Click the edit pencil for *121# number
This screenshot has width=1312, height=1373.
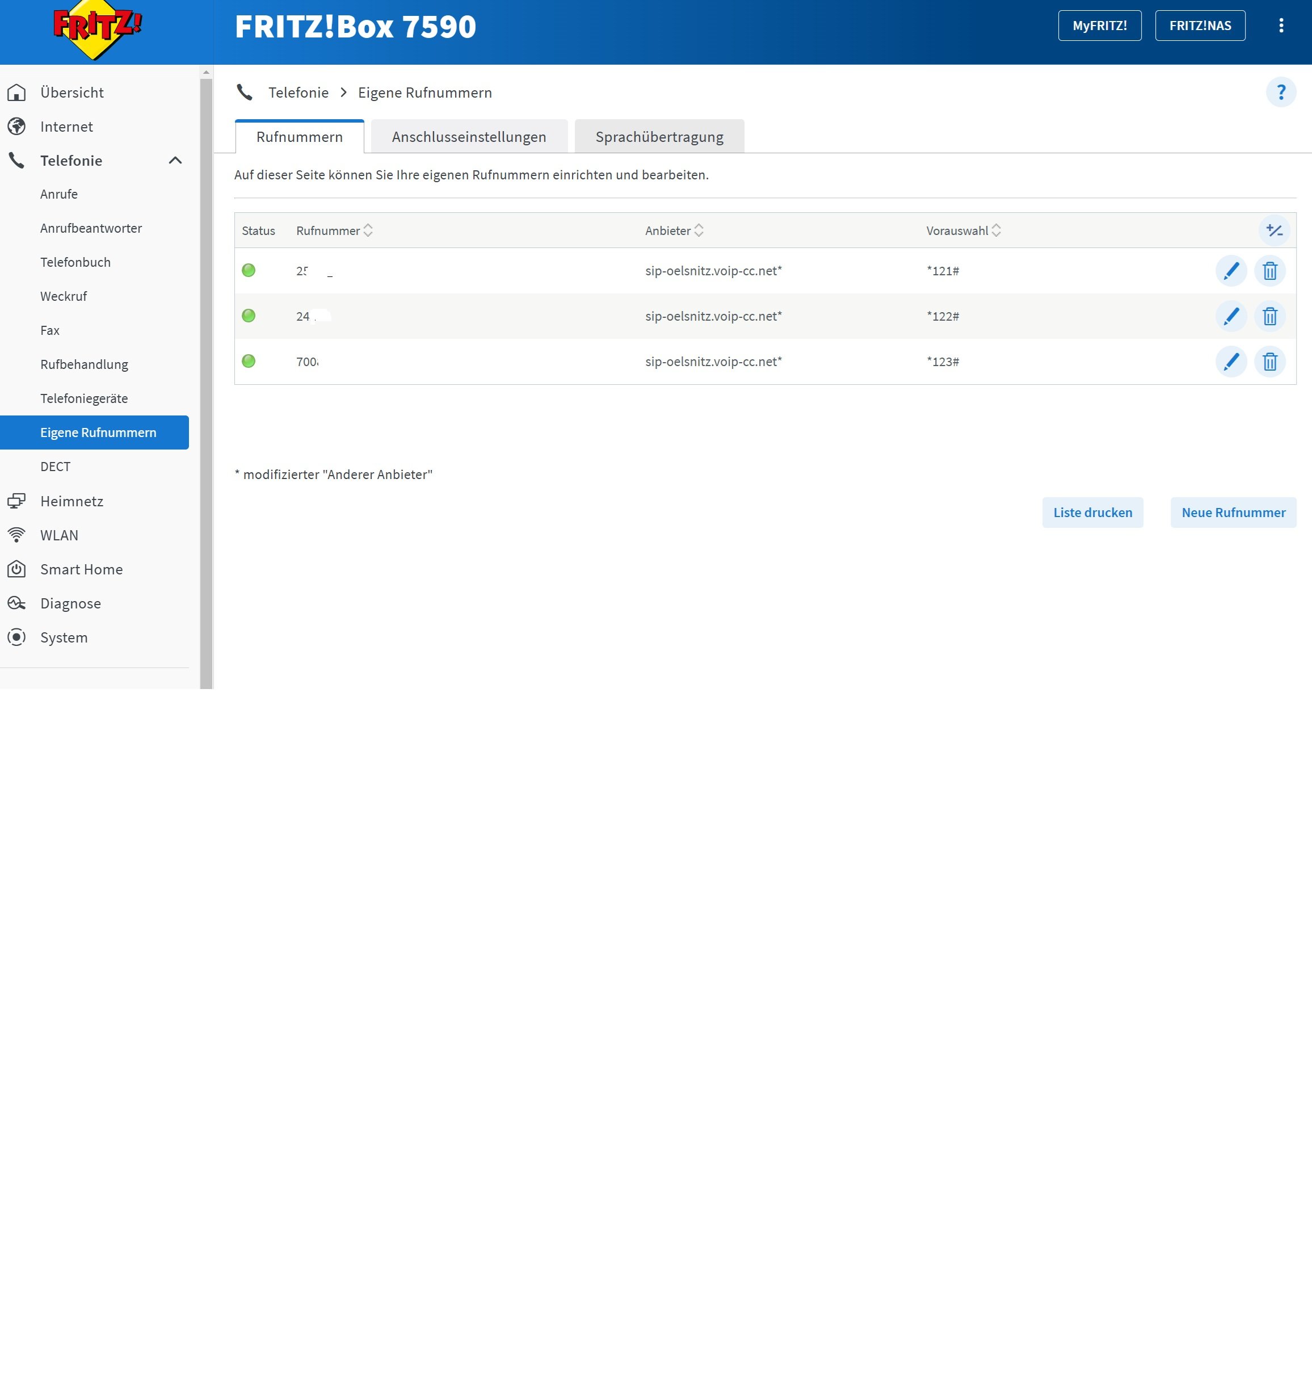pyautogui.click(x=1231, y=271)
